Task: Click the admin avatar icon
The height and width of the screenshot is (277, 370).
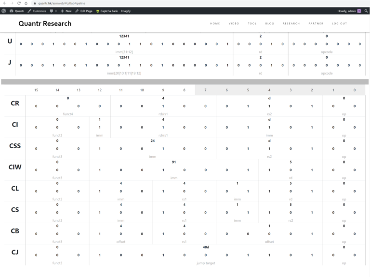Action: [x=359, y=11]
